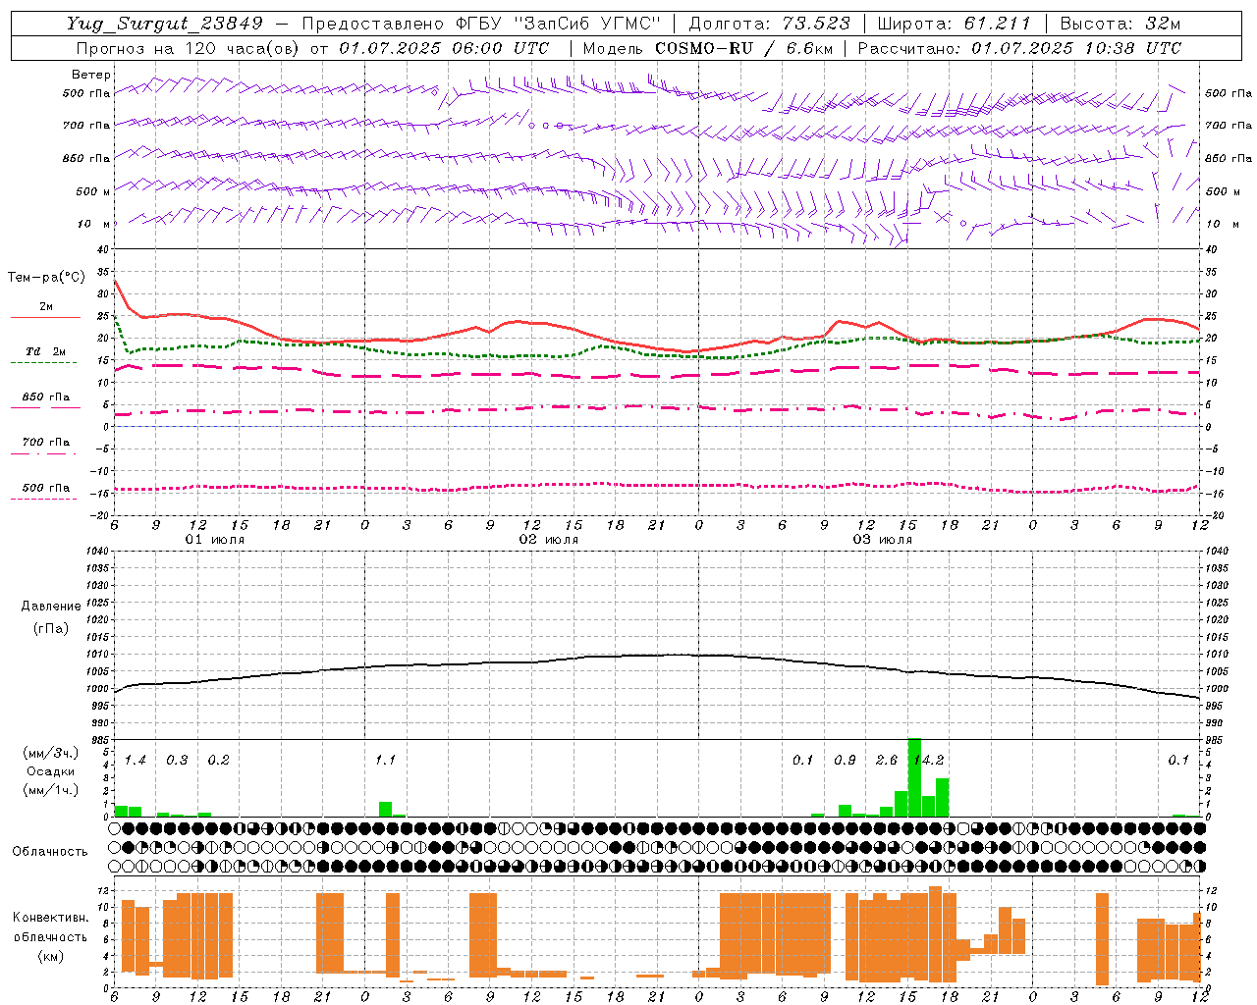Click the Модель COSMO-RU / 6.6км label

pos(706,48)
